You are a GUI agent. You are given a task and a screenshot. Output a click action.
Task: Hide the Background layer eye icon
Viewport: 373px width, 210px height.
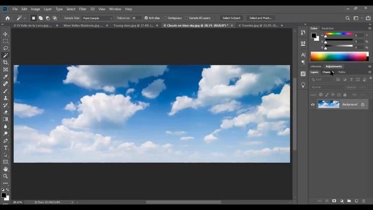313,104
